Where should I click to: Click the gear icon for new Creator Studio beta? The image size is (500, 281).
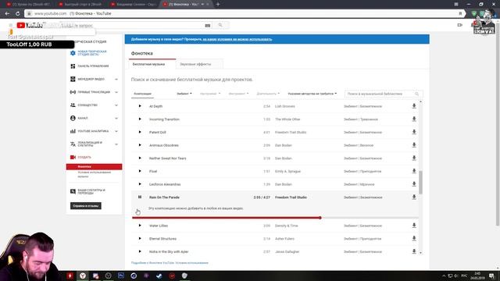point(73,53)
